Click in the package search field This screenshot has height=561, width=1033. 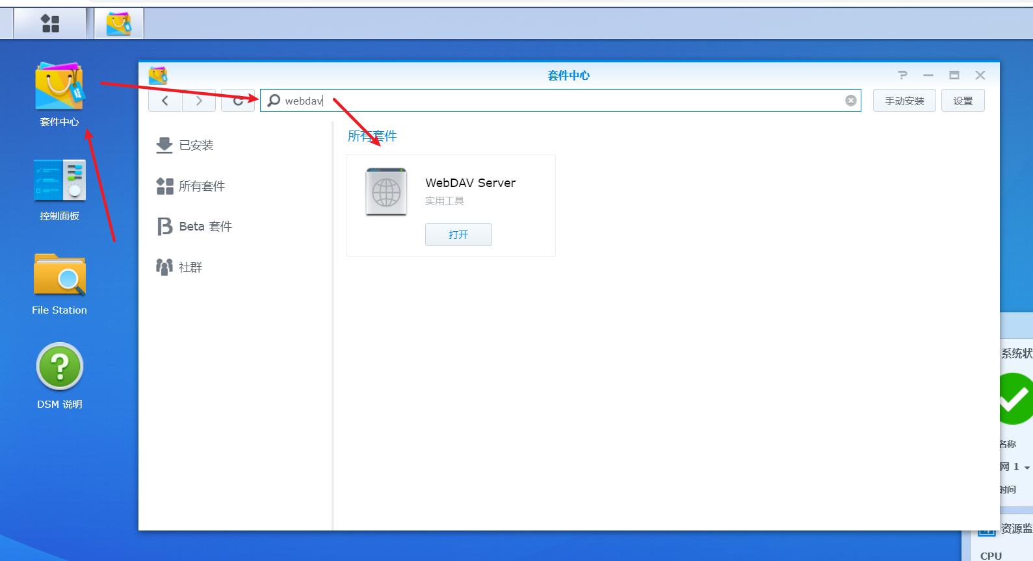coord(559,101)
